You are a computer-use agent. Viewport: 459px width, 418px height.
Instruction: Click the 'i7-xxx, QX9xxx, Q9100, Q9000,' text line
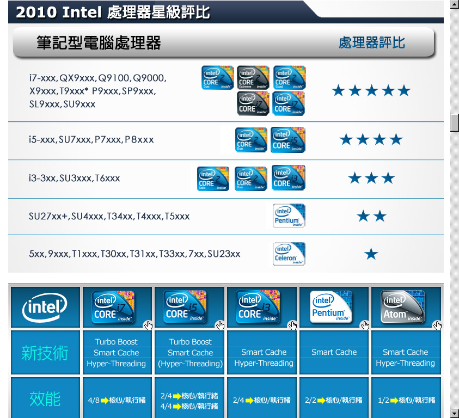98,78
